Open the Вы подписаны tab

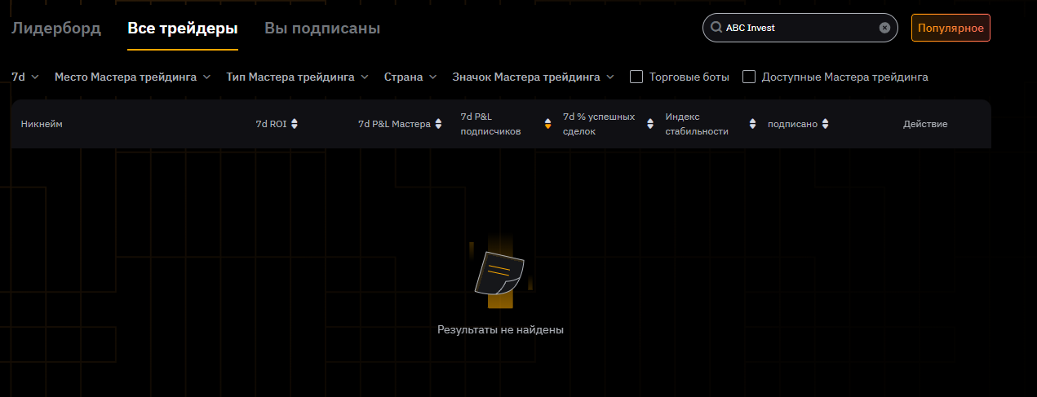322,29
